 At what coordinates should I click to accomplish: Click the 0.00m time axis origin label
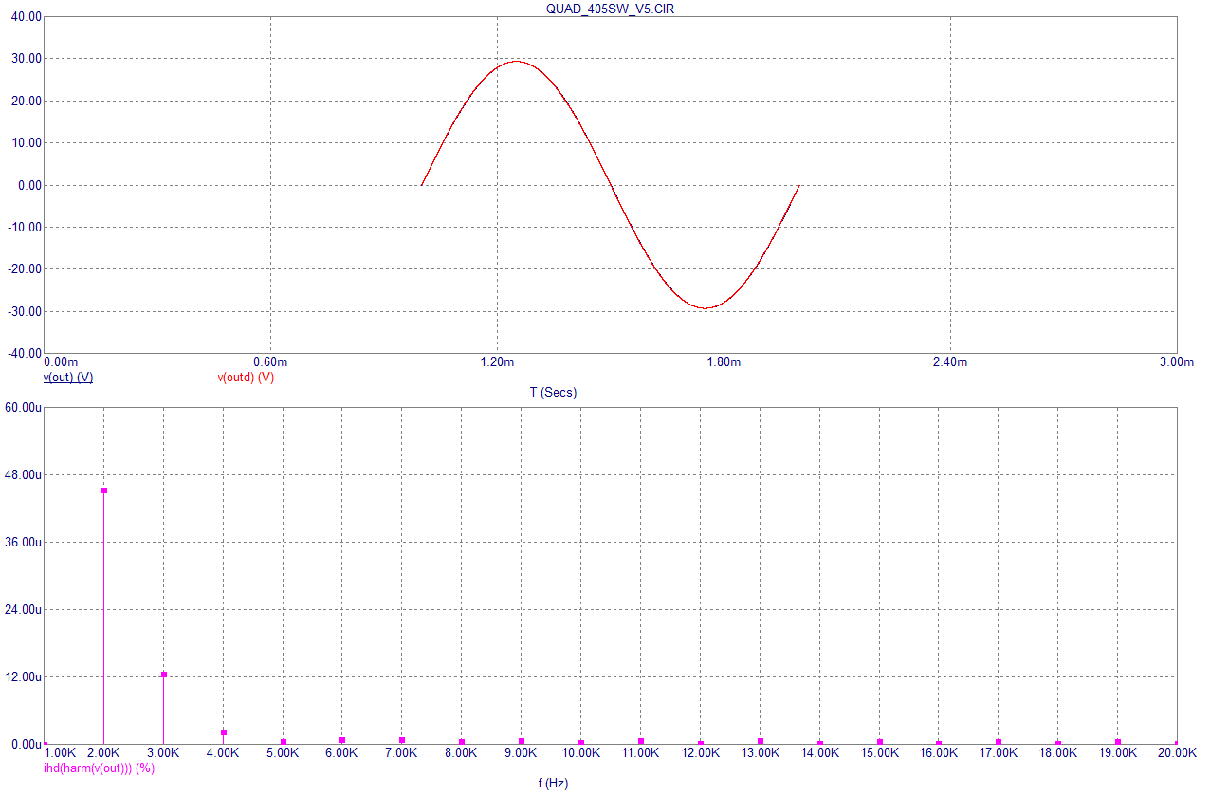click(61, 361)
